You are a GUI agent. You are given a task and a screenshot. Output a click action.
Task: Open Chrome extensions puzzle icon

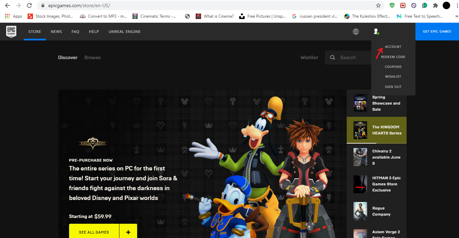(x=435, y=6)
